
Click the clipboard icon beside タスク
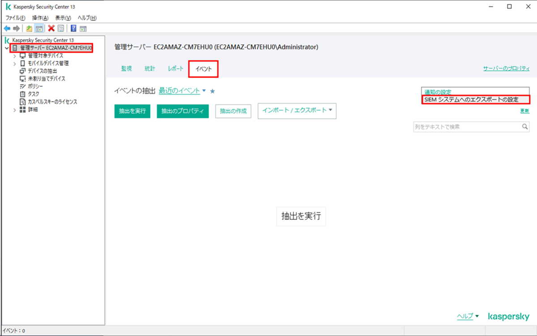23,94
